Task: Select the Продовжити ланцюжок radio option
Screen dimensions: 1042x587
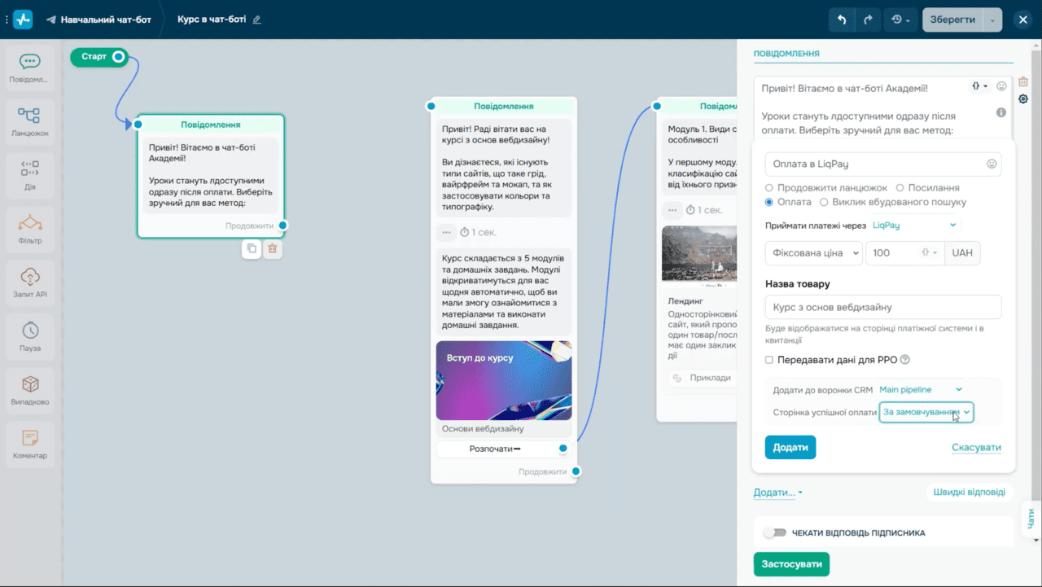Action: [x=770, y=188]
